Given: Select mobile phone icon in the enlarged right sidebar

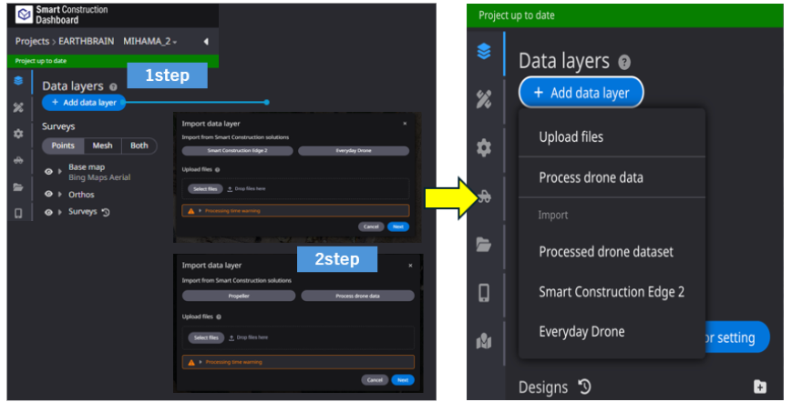Looking at the screenshot, I should [484, 293].
